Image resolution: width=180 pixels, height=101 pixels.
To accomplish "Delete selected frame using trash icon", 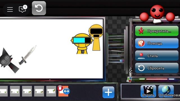I will pos(60,88).
